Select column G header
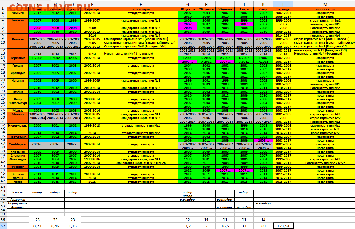Image resolution: width=355 pixels, height=229 pixels. (188, 4)
